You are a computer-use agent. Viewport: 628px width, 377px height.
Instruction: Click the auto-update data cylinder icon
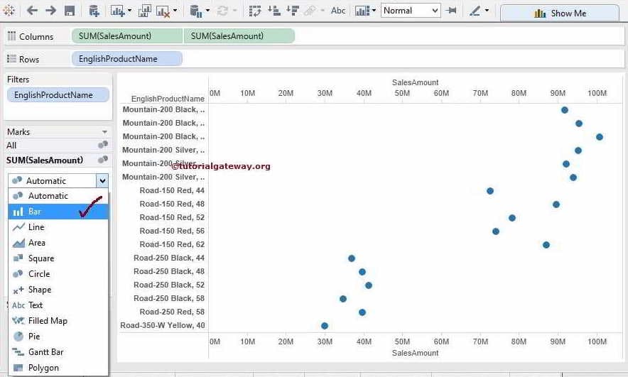196,11
